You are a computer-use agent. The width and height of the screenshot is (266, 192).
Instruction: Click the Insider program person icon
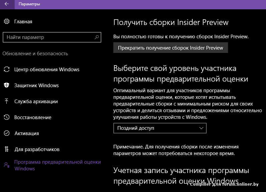click(x=7, y=165)
